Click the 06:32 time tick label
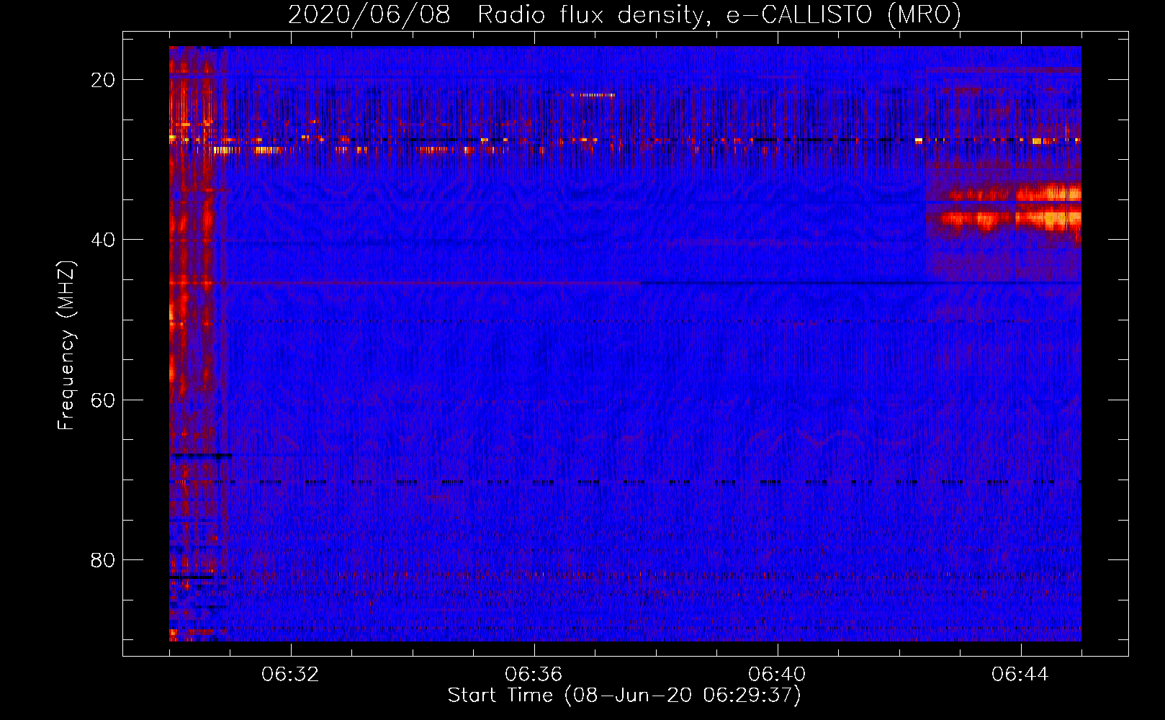 point(290,675)
